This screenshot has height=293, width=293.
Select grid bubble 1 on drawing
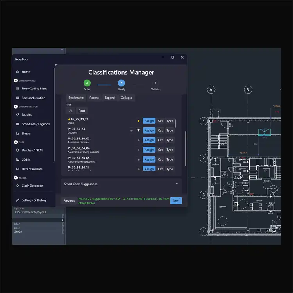point(204,121)
